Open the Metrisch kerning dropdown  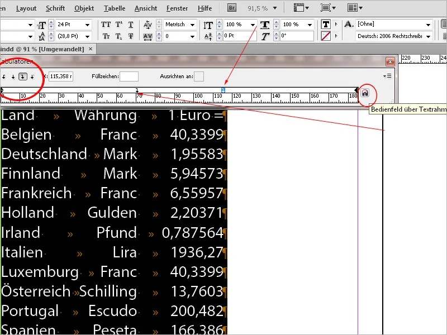191,24
